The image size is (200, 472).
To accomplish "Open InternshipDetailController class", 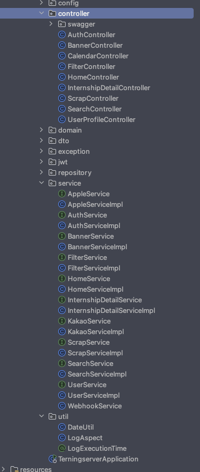I will pos(109,88).
